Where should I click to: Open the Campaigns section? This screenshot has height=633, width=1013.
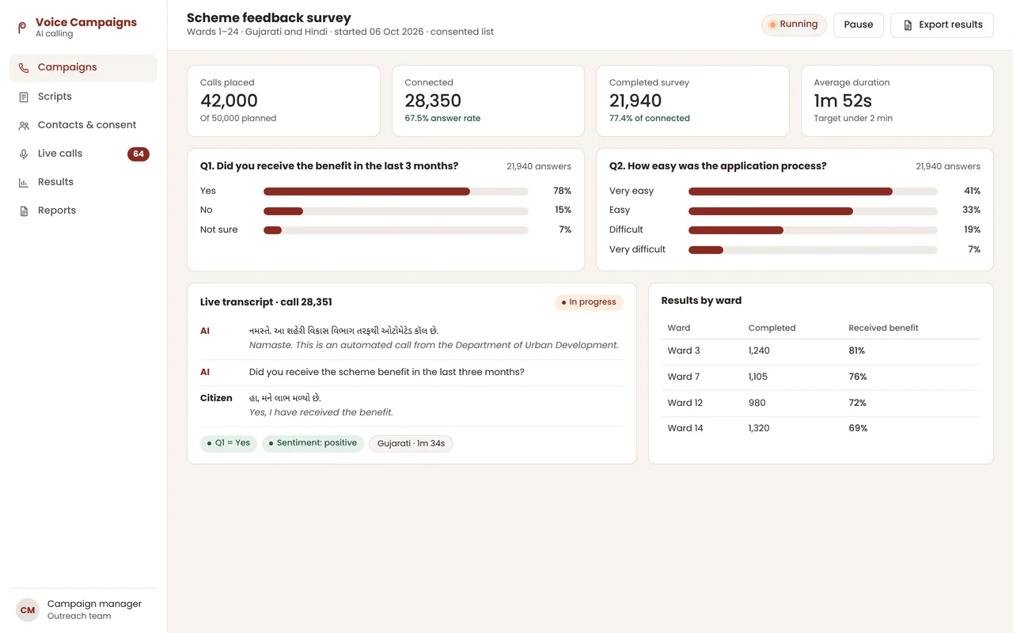[83, 68]
